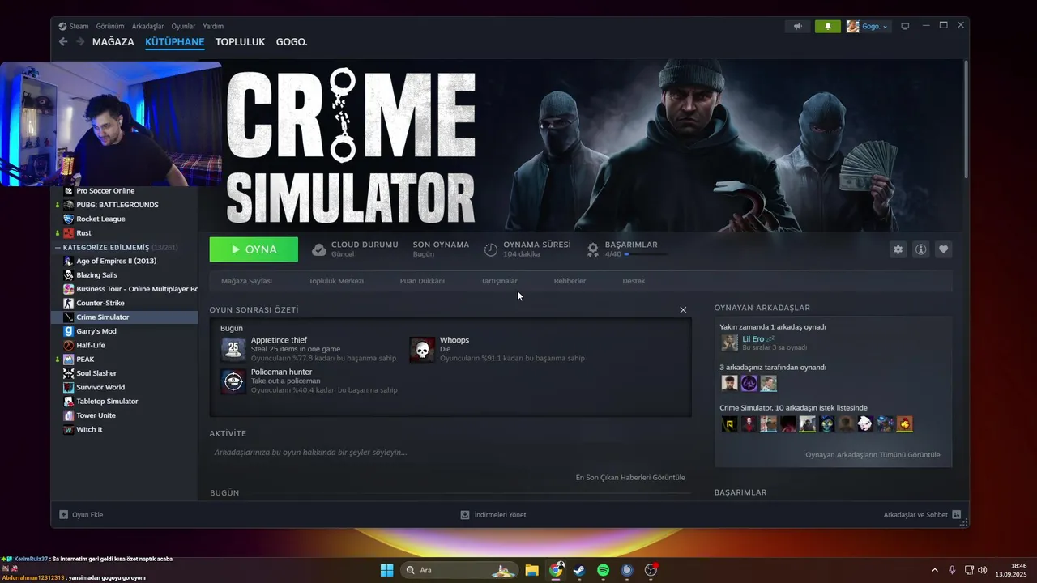
Task: Close the Oyun Sonrası Özeti panel
Action: coord(683,310)
